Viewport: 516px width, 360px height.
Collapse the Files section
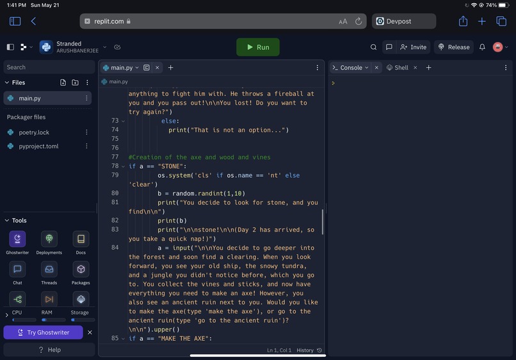coord(7,82)
